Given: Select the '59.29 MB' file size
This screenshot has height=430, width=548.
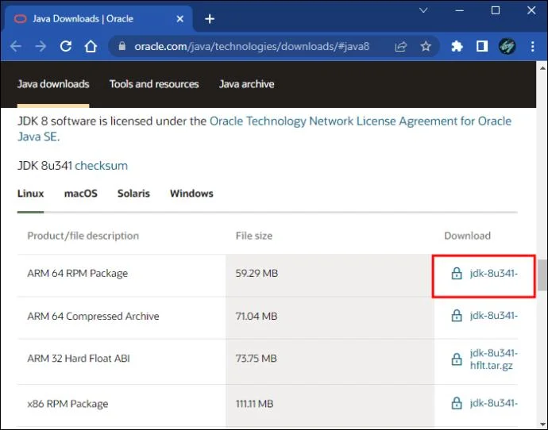Looking at the screenshot, I should [x=257, y=273].
